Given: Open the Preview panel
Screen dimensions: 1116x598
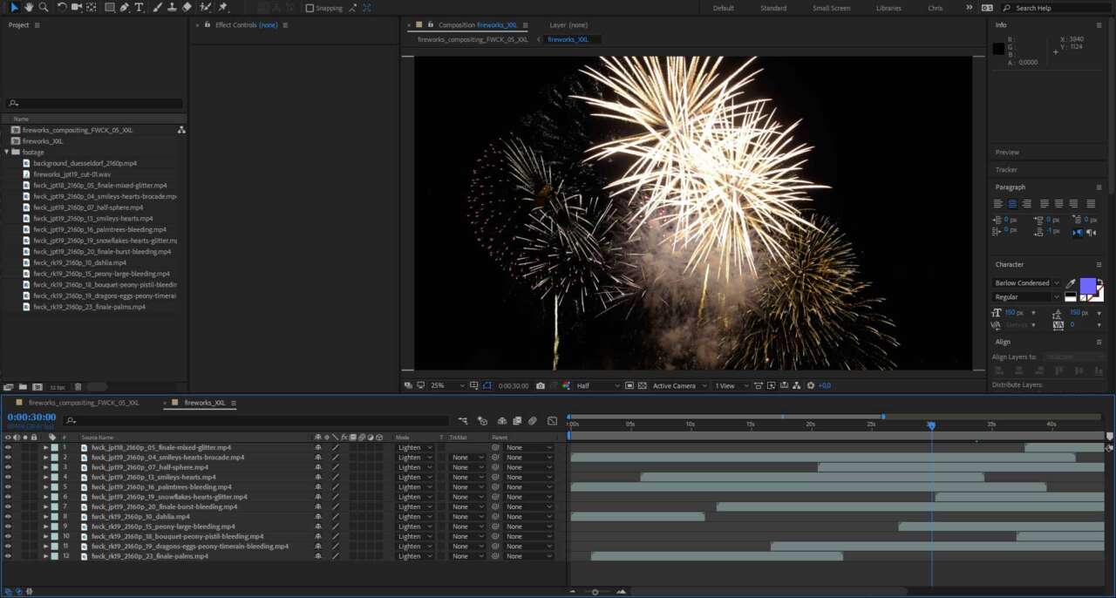Looking at the screenshot, I should tap(1007, 153).
